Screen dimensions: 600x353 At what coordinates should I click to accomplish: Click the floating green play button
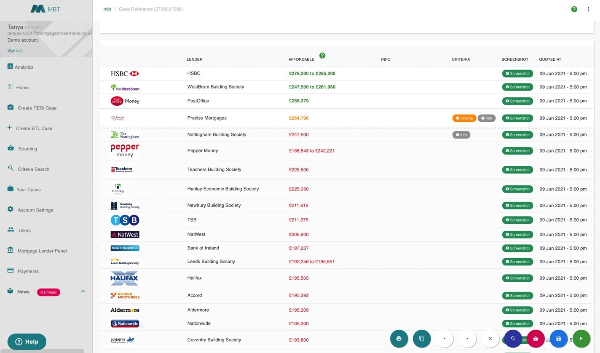click(581, 338)
